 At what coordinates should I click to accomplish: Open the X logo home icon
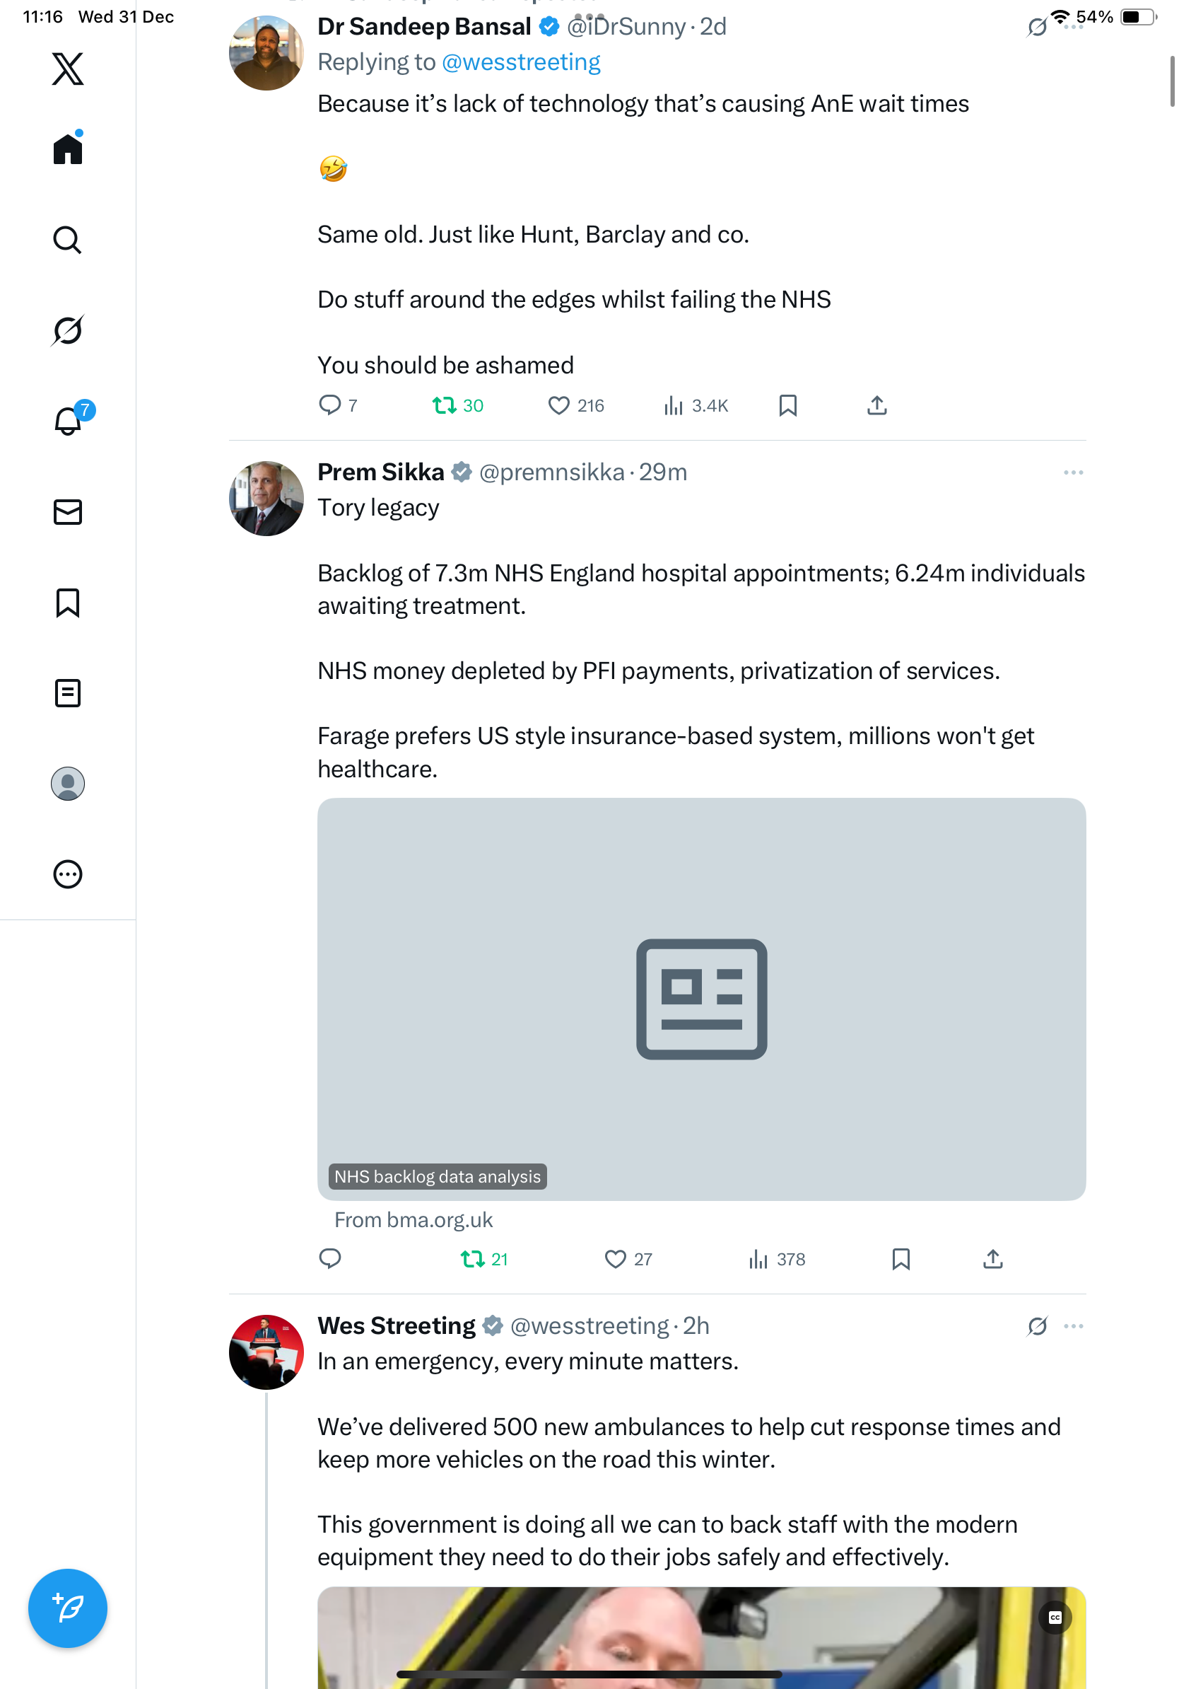68,69
